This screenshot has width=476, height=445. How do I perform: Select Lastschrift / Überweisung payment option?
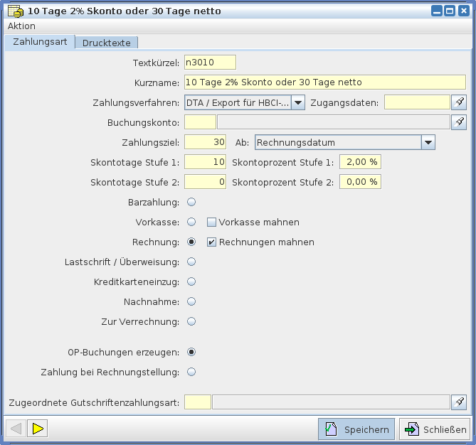pos(191,262)
